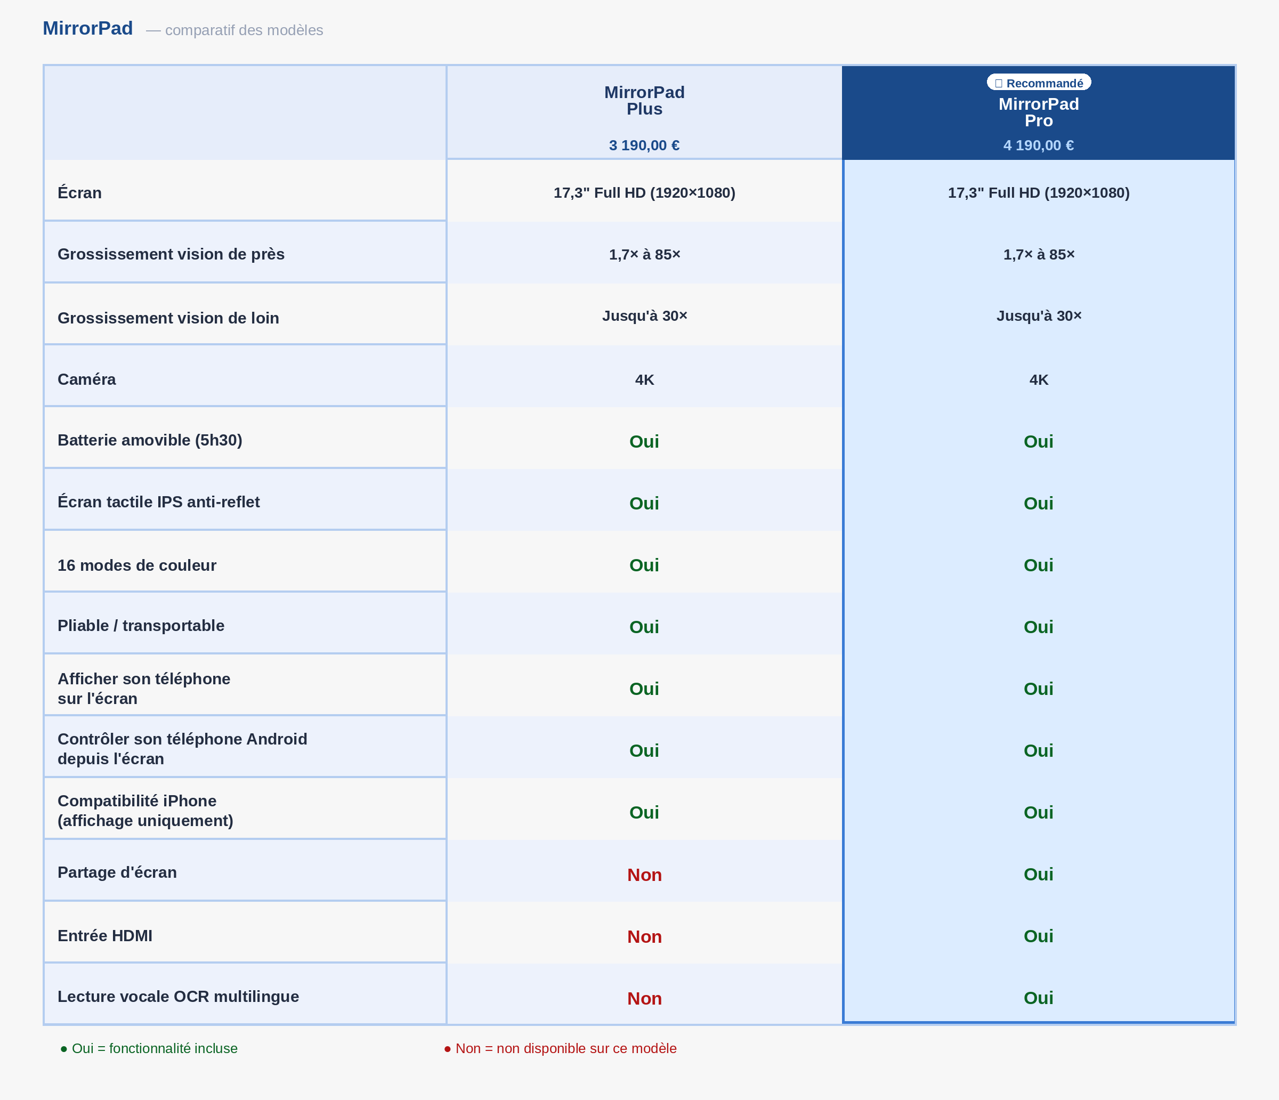Viewport: 1279px width, 1100px height.
Task: Click Pro column 4K camera value
Action: pos(1038,379)
